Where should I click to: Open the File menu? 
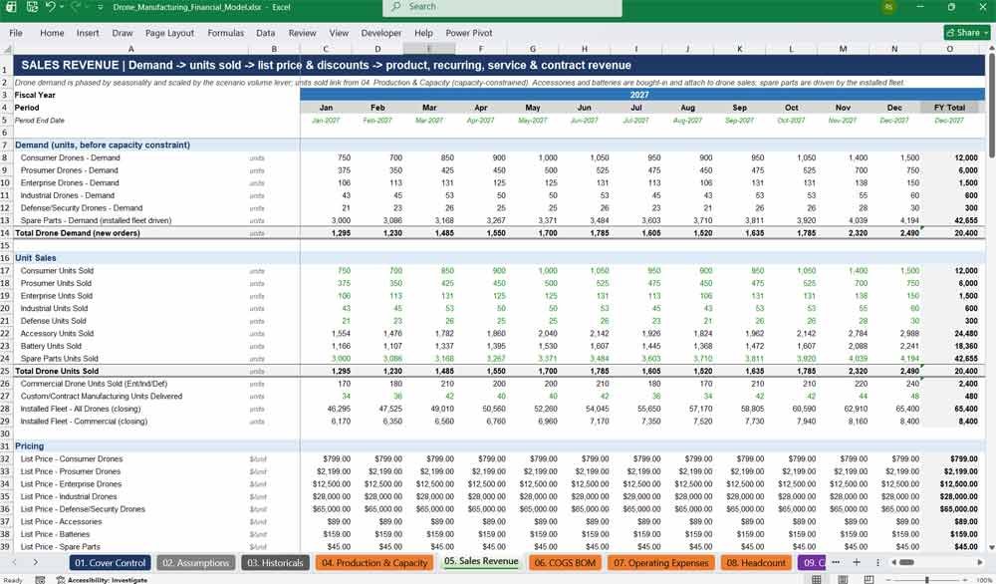point(16,33)
